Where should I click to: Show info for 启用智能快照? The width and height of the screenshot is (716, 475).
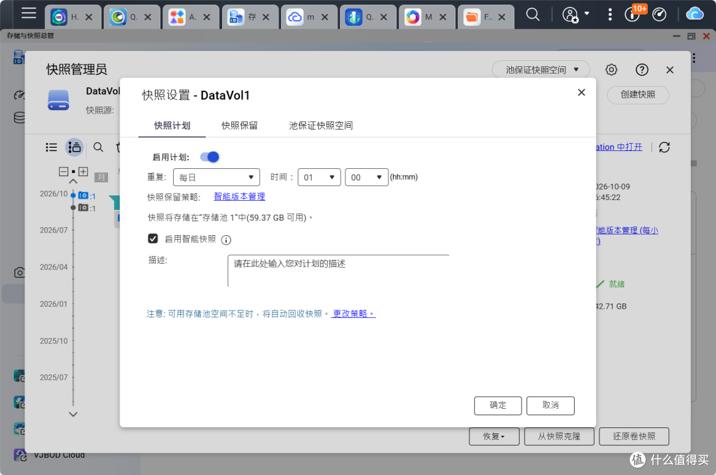226,240
